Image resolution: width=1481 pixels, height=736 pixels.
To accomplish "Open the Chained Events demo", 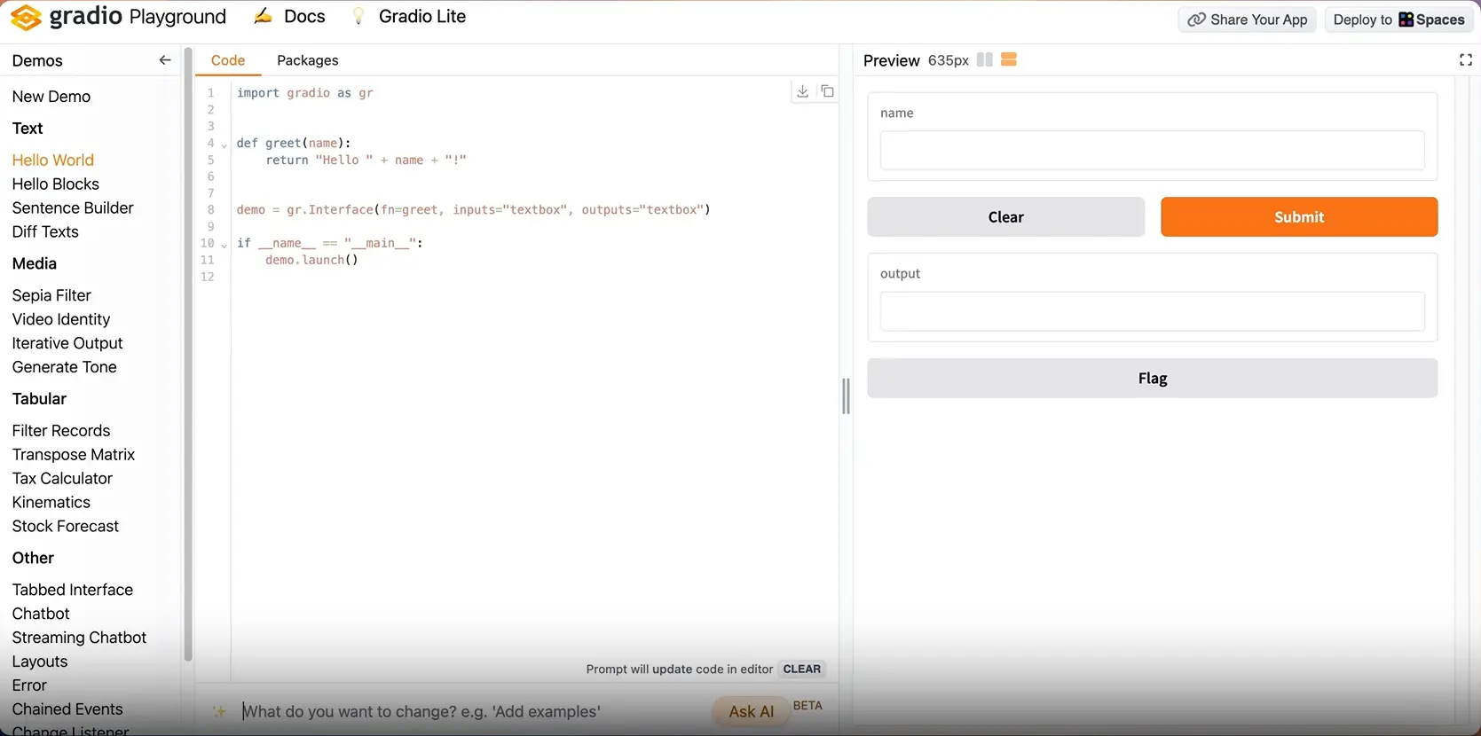I will (67, 710).
